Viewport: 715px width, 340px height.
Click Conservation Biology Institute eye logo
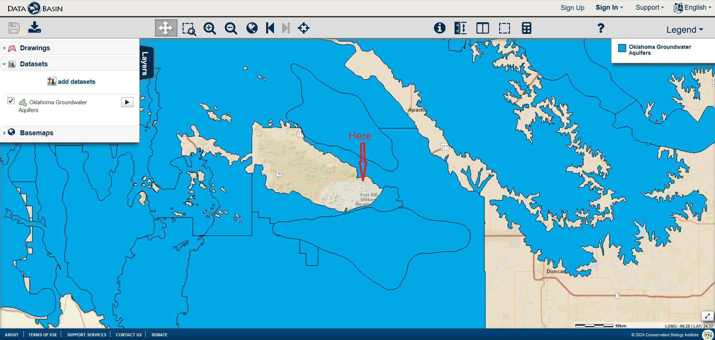click(x=708, y=334)
